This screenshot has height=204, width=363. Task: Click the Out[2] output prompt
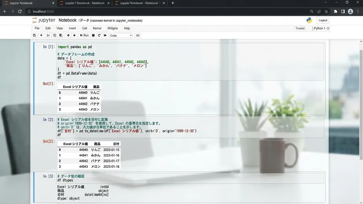pos(49,141)
